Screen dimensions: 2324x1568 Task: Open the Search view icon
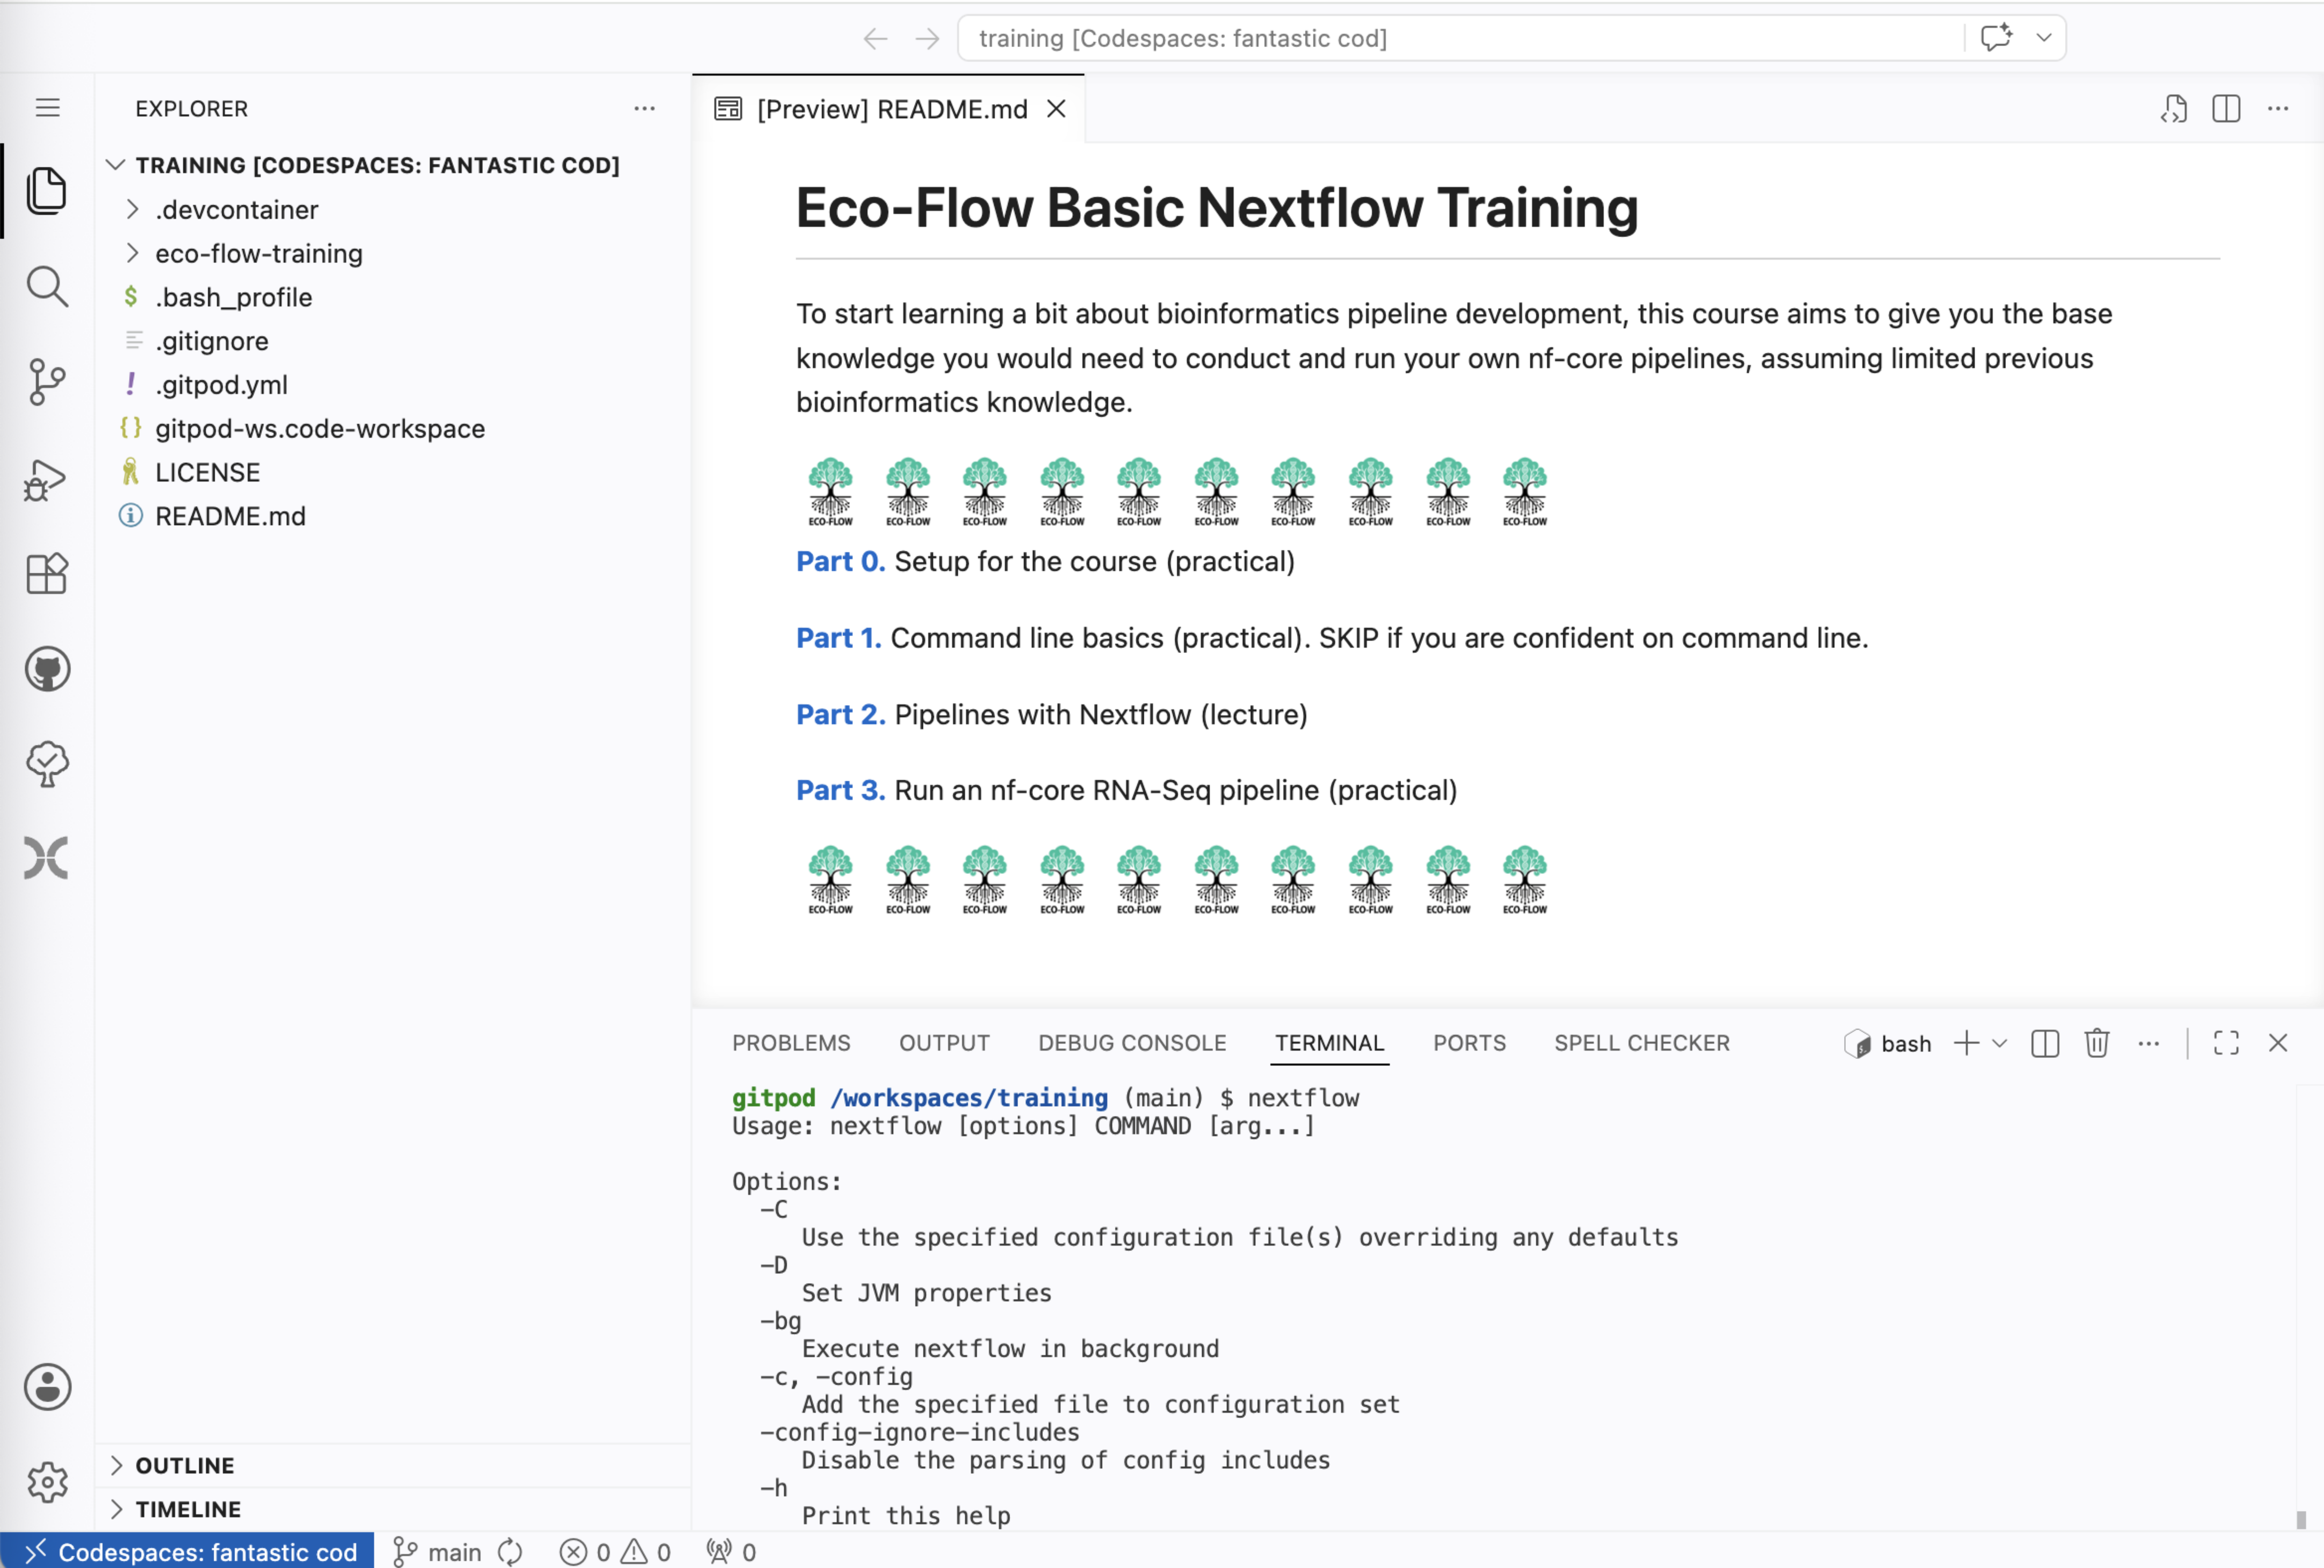coord(47,287)
